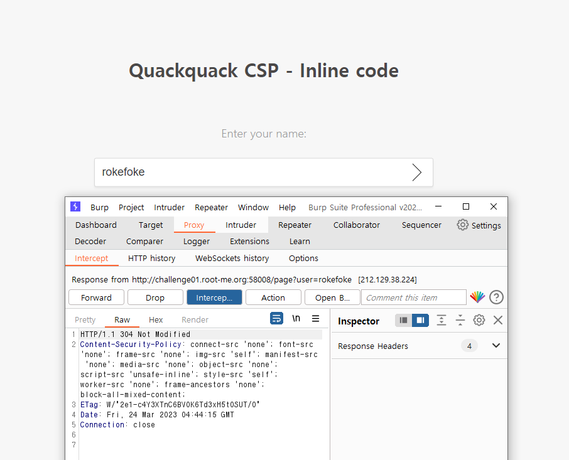
Task: Drop the intercepted response
Action: click(154, 297)
